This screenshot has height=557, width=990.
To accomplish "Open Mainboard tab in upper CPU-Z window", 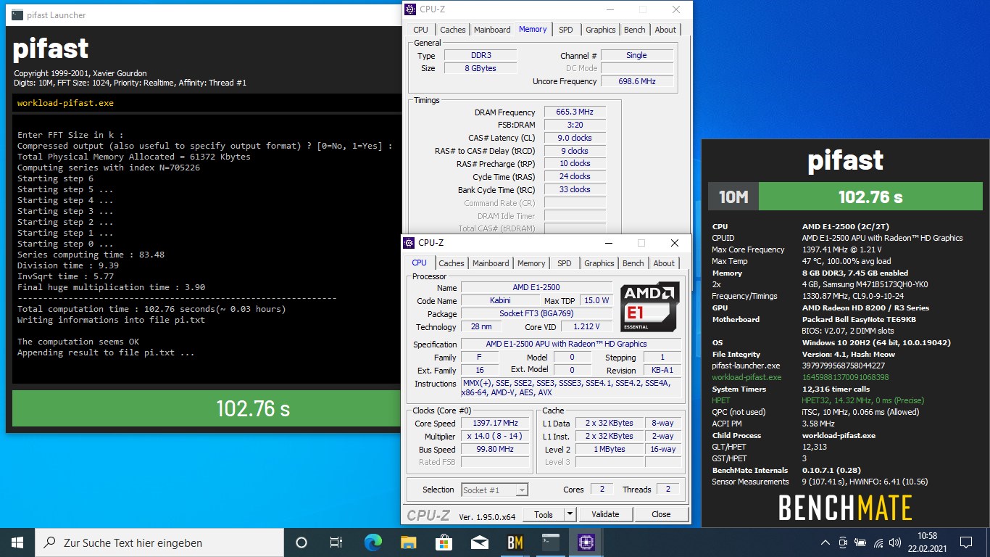I will point(492,30).
